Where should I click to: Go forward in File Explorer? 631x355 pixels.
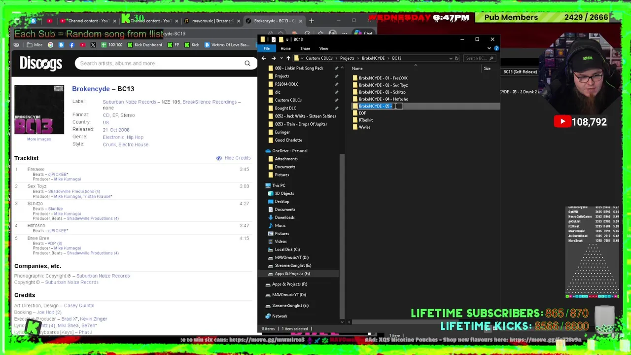coord(274,58)
